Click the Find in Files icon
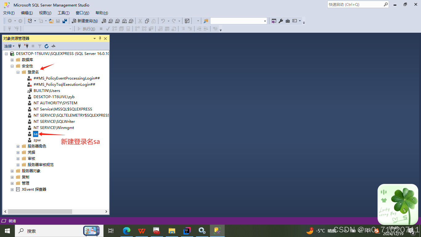The width and height of the screenshot is (421, 237). (206, 21)
